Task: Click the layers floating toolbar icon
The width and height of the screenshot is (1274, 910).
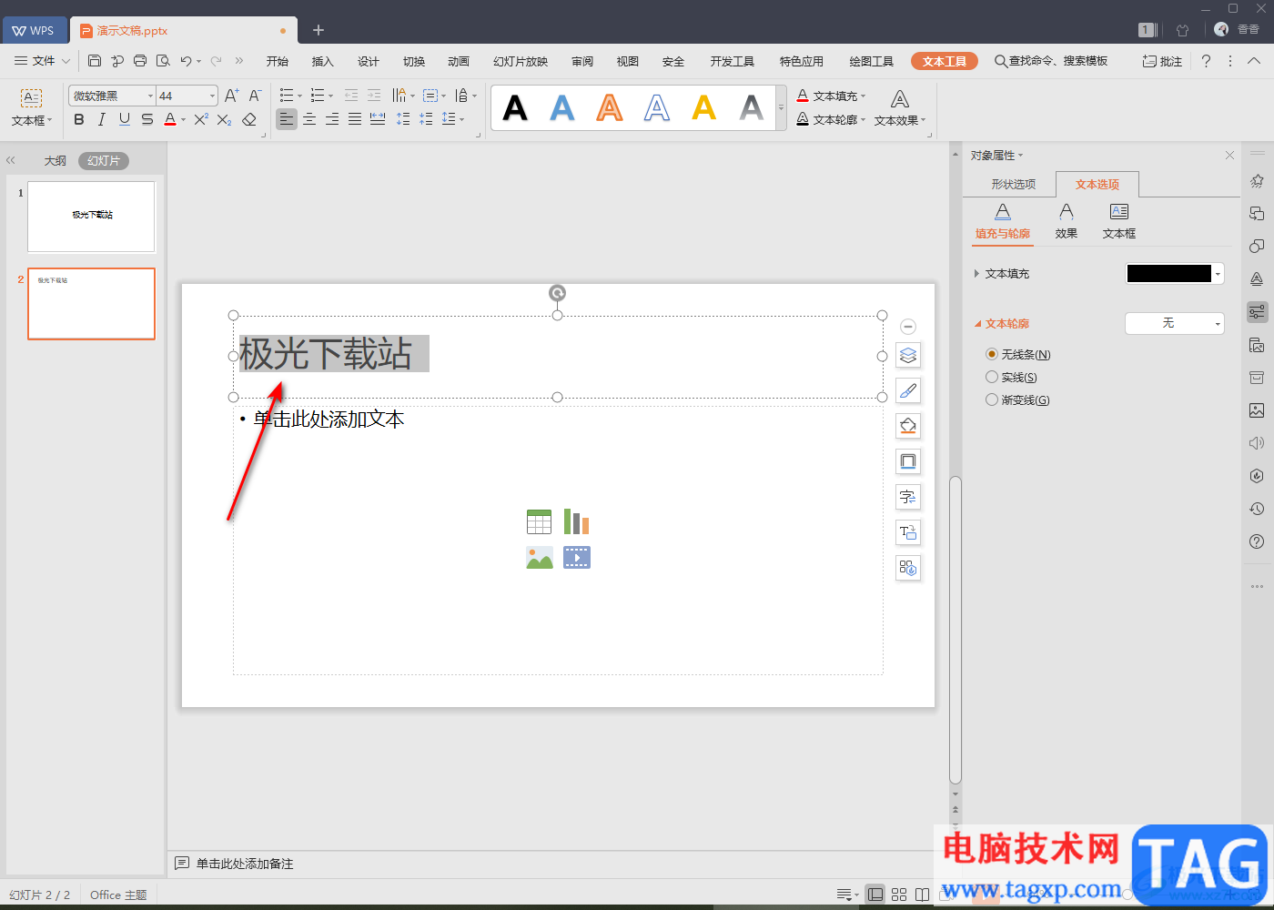Action: [x=908, y=355]
